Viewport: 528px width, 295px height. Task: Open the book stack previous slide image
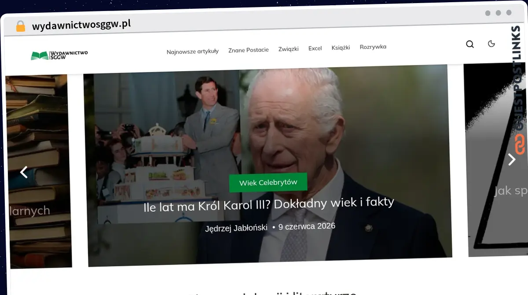(x=38, y=171)
